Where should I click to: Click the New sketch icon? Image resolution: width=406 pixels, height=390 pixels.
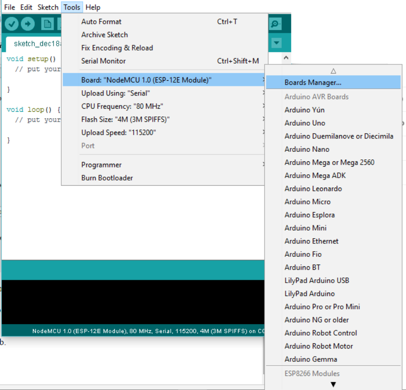(47, 23)
